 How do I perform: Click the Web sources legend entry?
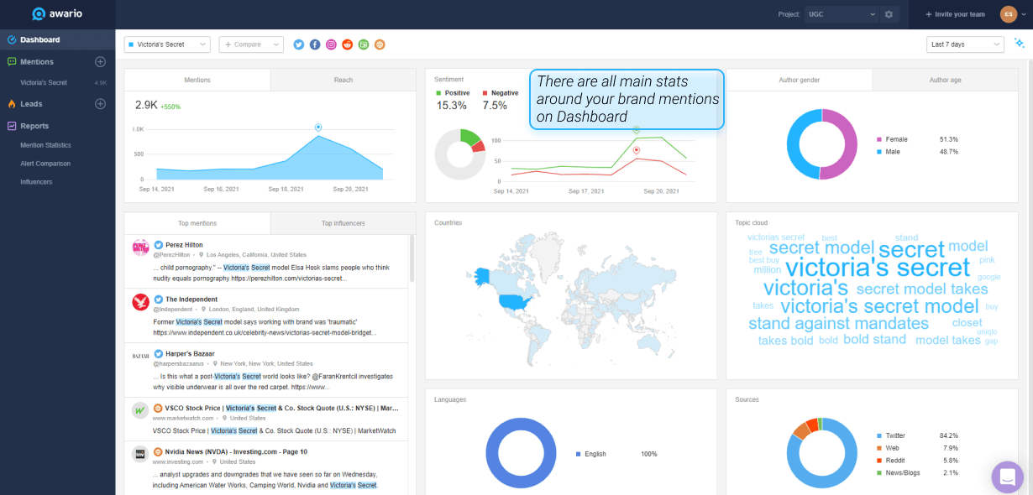pos(893,449)
